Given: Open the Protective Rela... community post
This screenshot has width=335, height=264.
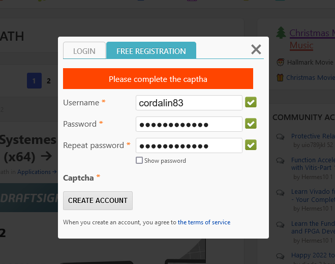Looking at the screenshot, I should pos(313,136).
